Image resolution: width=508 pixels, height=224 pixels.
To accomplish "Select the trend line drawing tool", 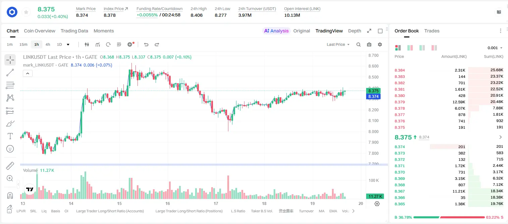I will click(10, 73).
